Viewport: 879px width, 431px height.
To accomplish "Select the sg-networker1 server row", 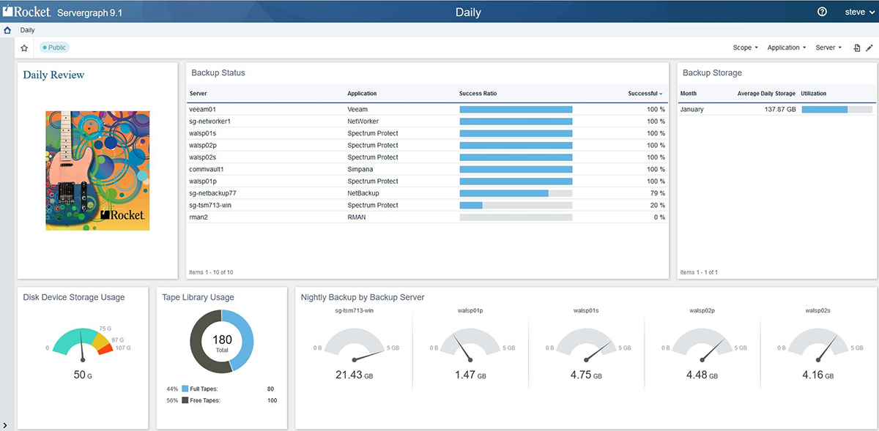I will [x=428, y=121].
